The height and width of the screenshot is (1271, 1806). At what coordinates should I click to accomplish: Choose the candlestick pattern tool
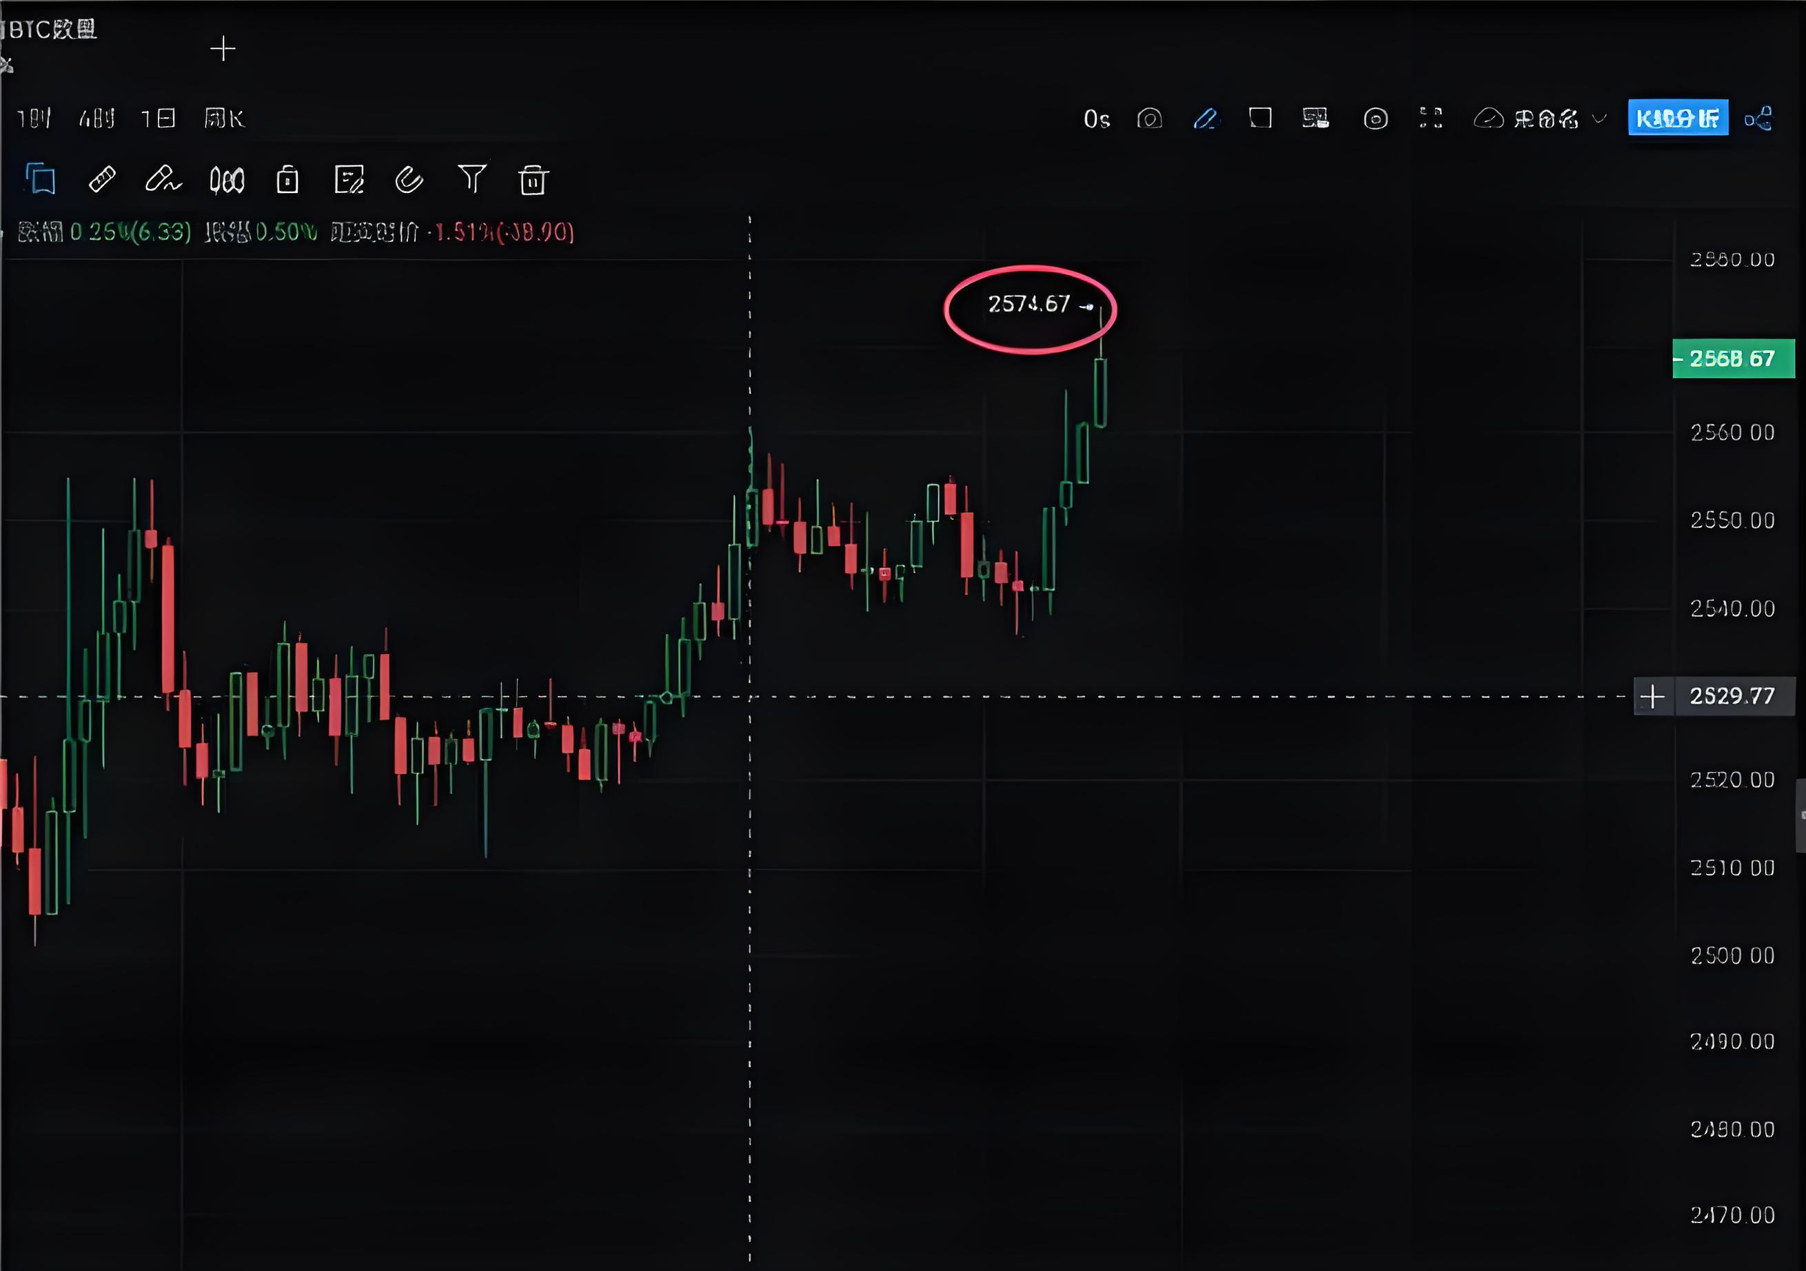pyautogui.click(x=227, y=180)
